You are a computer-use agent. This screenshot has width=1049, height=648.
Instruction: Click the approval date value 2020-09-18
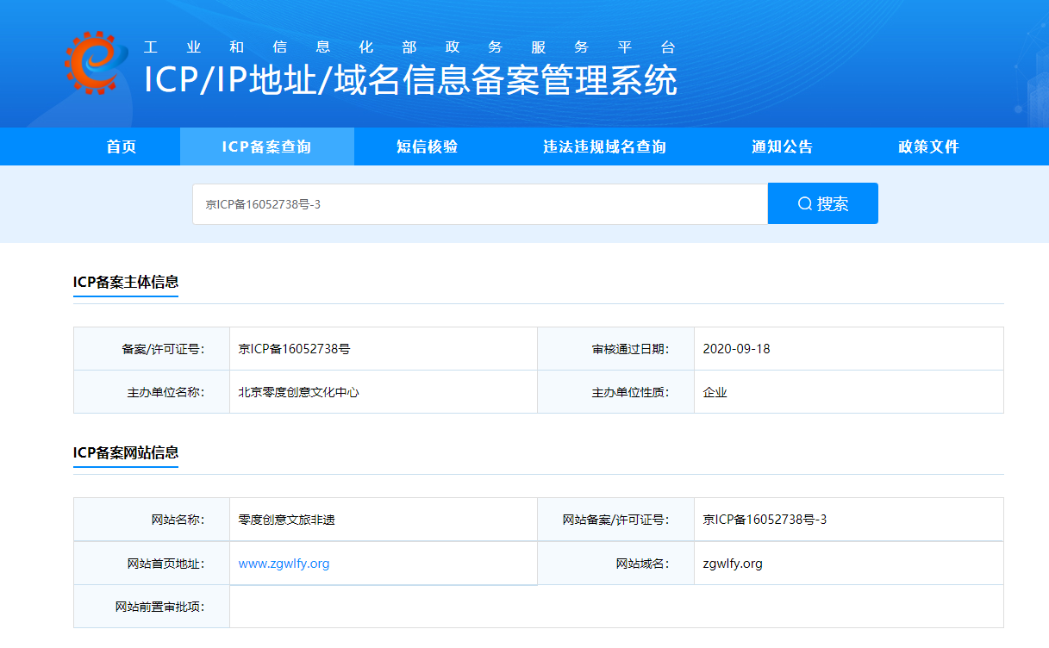click(736, 349)
